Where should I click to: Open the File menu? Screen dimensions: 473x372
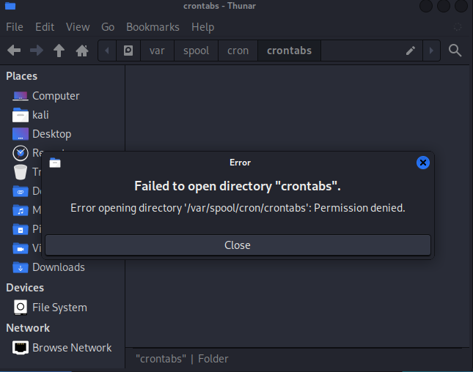[15, 27]
